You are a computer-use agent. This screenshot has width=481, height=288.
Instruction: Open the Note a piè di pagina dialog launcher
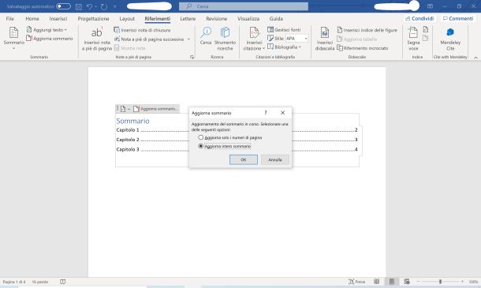192,57
